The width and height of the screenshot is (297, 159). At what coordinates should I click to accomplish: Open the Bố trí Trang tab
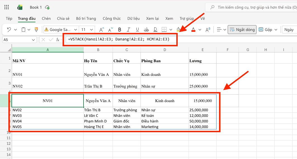coord(86,18)
